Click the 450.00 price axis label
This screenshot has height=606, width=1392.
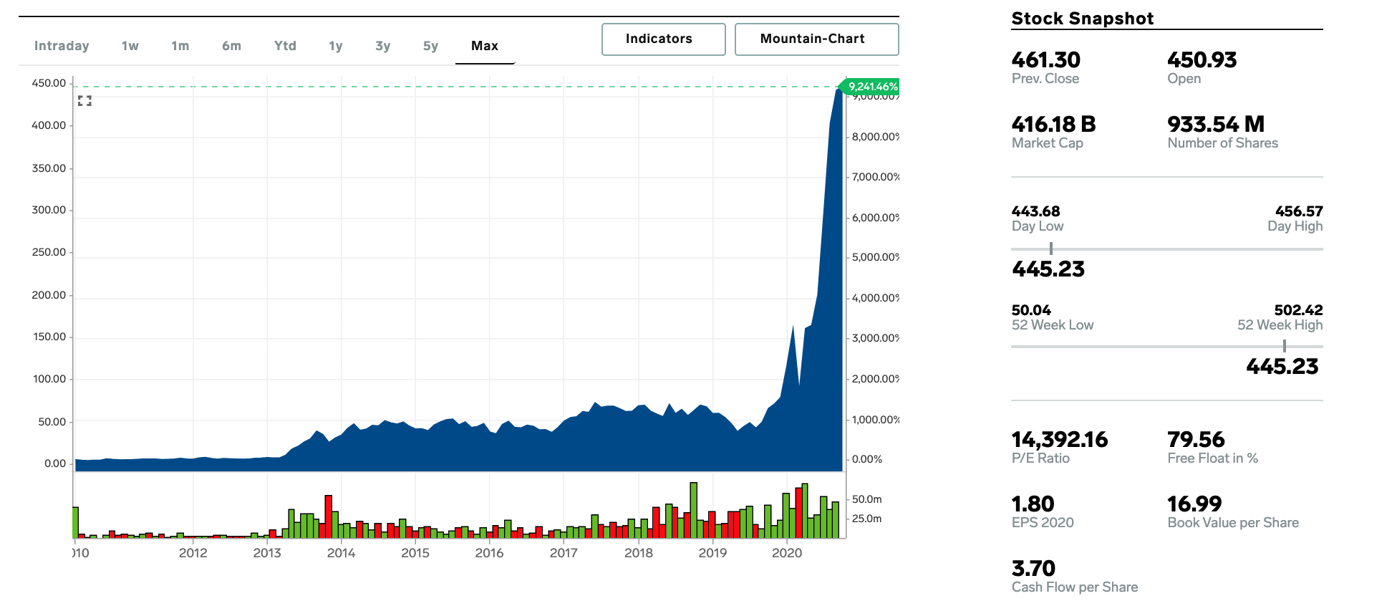[49, 83]
